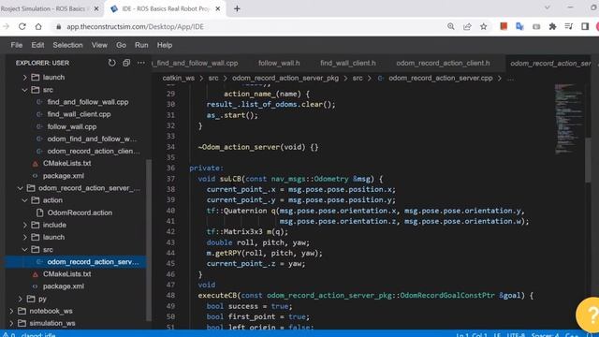Image resolution: width=599 pixels, height=337 pixels.
Task: Open odom_find_and_follow_w... file
Action: coord(92,139)
